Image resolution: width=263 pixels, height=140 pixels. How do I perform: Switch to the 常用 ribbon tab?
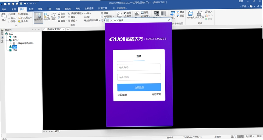click(14, 9)
